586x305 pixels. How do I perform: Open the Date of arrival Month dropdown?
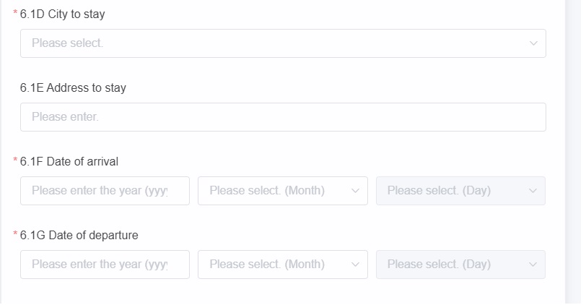(x=283, y=191)
